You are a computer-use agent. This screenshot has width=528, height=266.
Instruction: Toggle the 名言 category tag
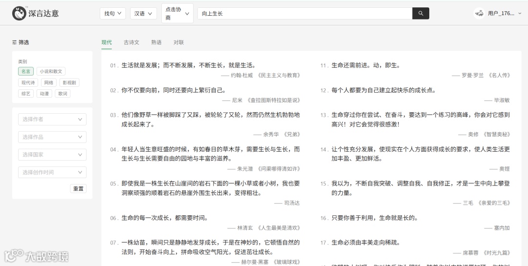[x=26, y=71]
